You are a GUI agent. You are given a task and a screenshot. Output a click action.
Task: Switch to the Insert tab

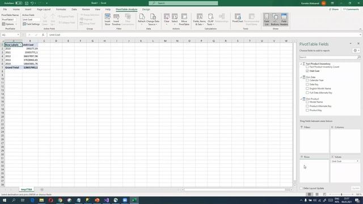(x=28, y=10)
